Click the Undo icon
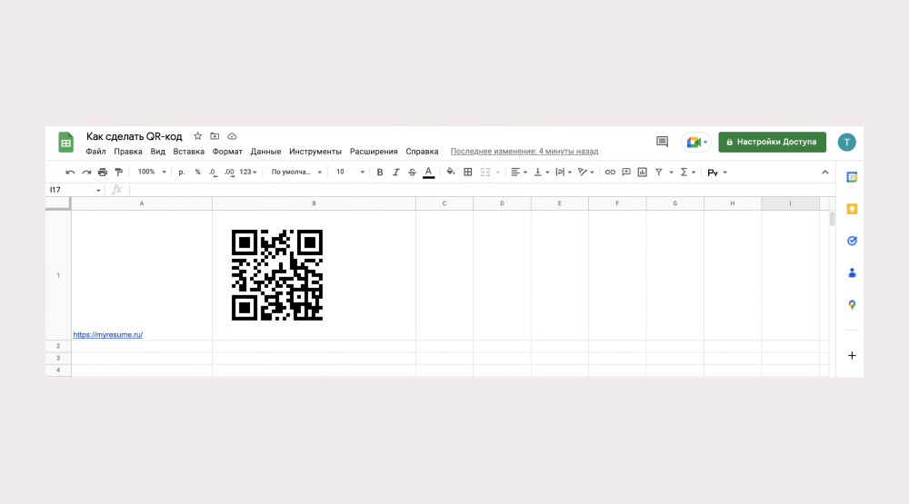The width and height of the screenshot is (909, 504). point(70,172)
